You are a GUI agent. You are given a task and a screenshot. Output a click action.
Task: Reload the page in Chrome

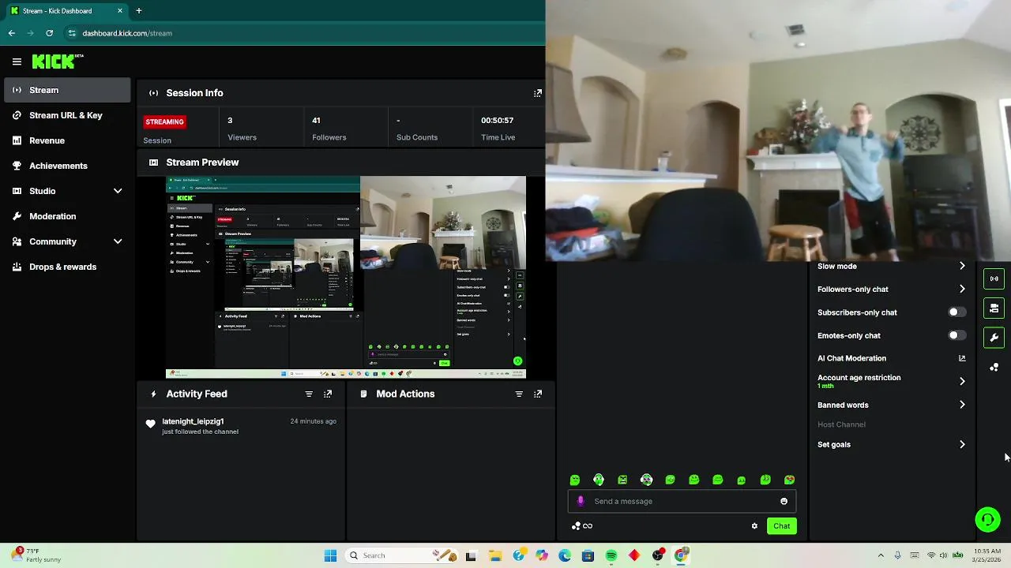click(x=49, y=33)
